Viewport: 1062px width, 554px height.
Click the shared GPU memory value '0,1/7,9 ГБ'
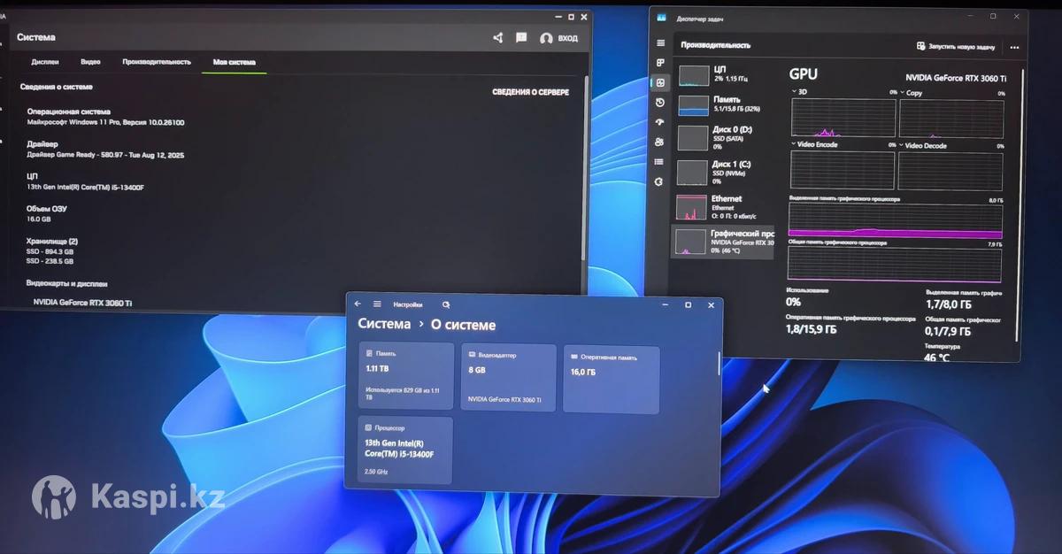[x=948, y=332]
